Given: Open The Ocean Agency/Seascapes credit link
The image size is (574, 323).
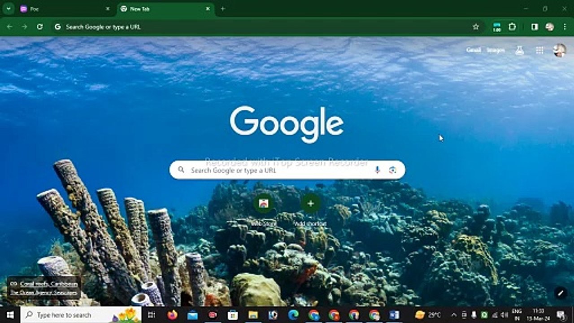Looking at the screenshot, I should click(x=43, y=292).
